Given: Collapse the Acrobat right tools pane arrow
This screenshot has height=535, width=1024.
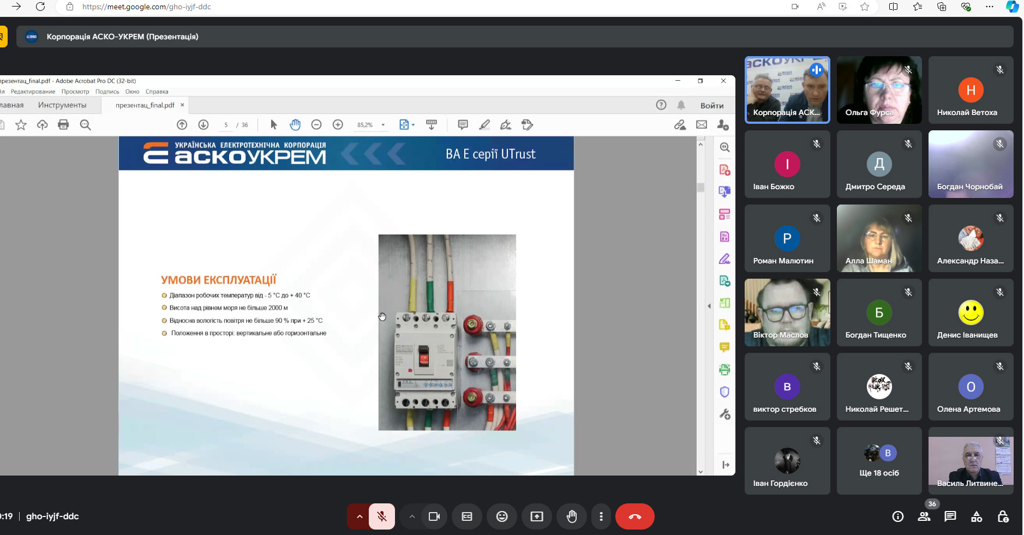Looking at the screenshot, I should (709, 306).
